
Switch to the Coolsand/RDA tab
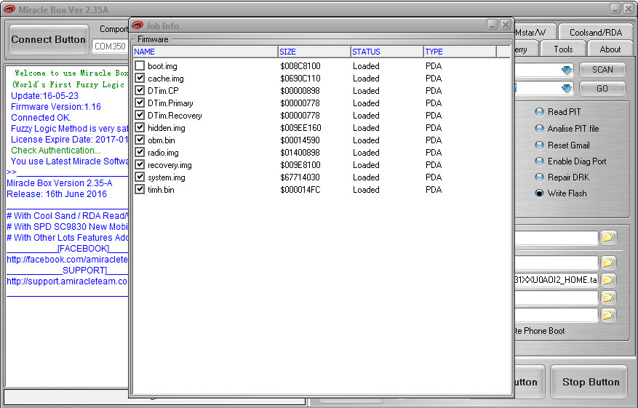point(596,32)
